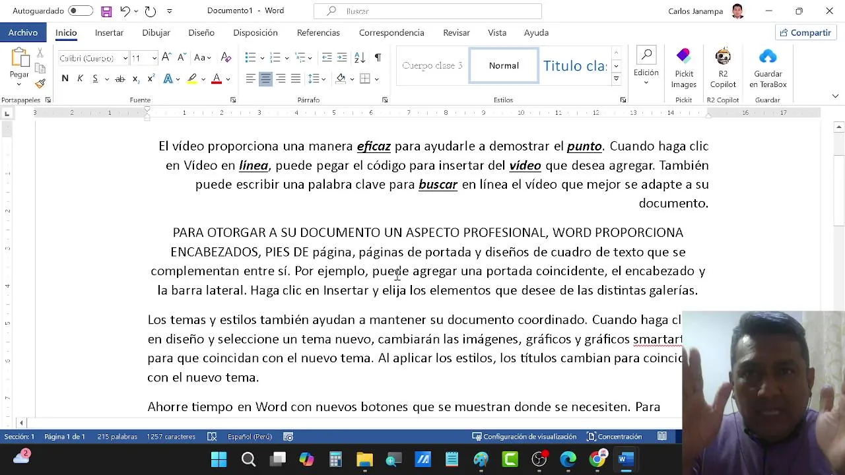Click the Cut scissors icon
845x475 pixels.
tap(40, 53)
